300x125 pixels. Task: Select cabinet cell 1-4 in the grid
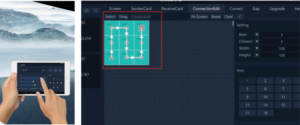(x=126, y=28)
